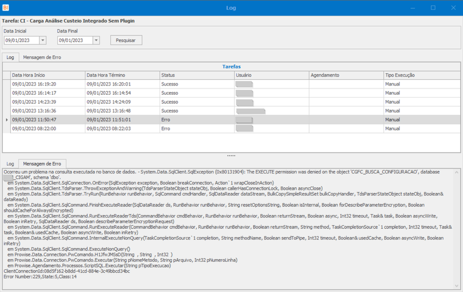The image size is (463, 292).
Task: Click the row indicator arrow of 11:50:47 row
Action: [x=7, y=120]
